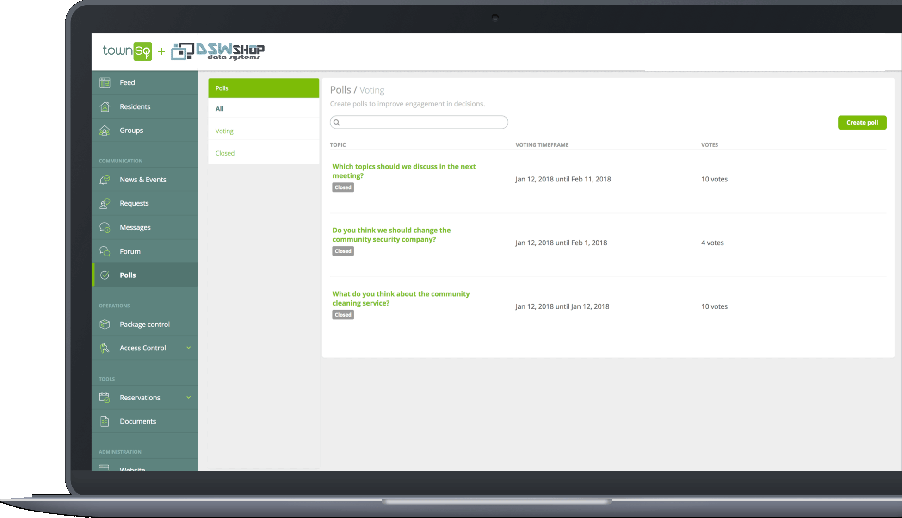Click the Documents menu item
The image size is (902, 518).
pyautogui.click(x=137, y=421)
